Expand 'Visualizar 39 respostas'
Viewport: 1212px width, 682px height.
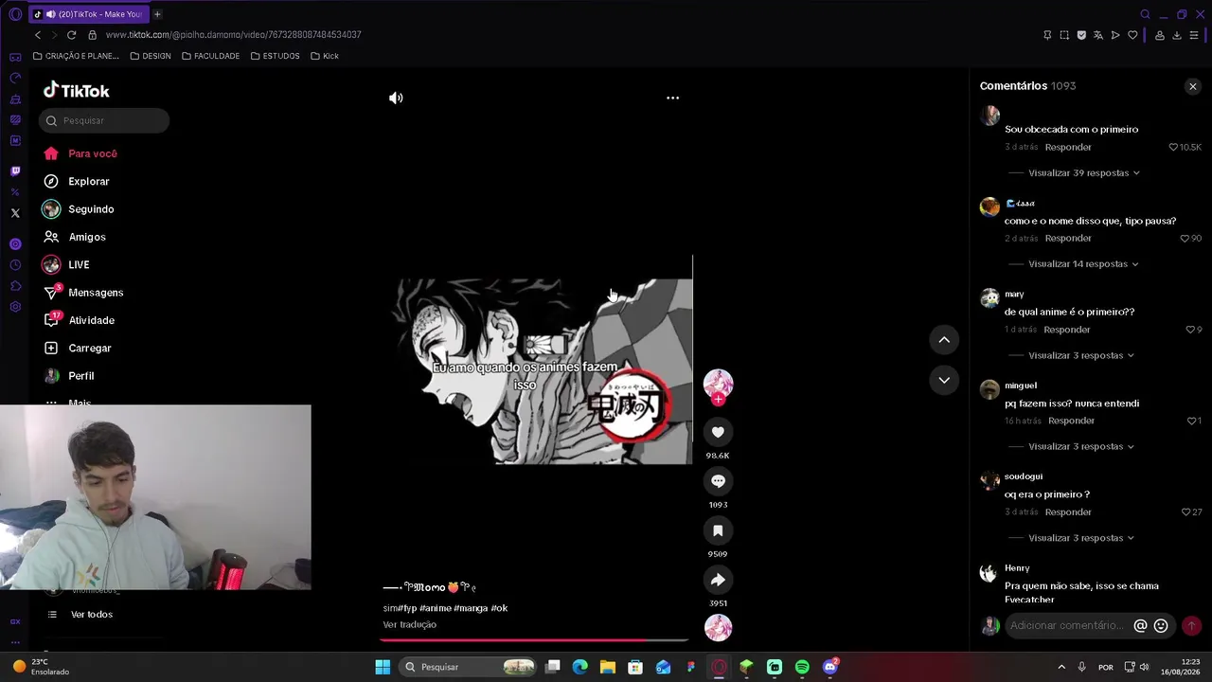point(1084,173)
